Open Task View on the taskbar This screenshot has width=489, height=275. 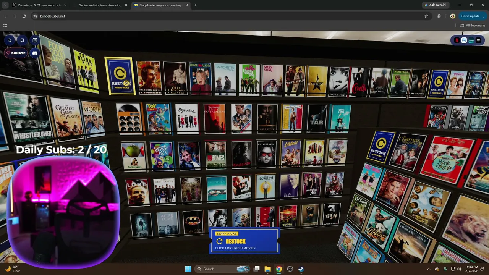click(257, 269)
